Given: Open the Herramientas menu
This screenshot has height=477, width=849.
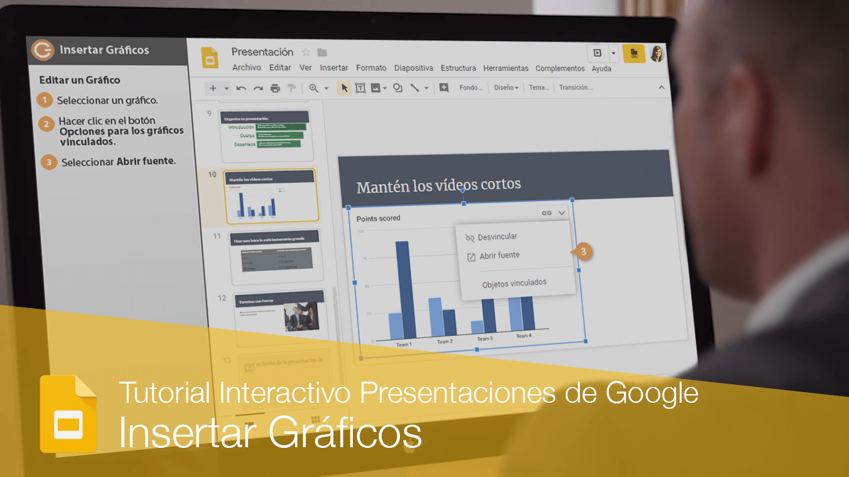Looking at the screenshot, I should coord(506,68).
